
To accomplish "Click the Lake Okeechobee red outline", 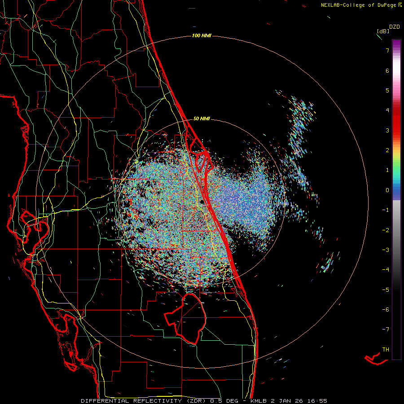I will coord(185,318).
